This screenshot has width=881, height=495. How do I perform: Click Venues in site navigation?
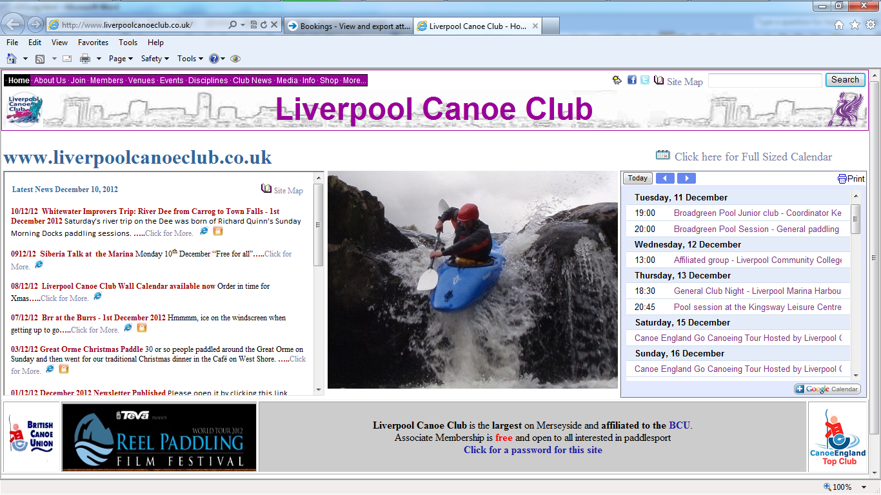pyautogui.click(x=141, y=81)
